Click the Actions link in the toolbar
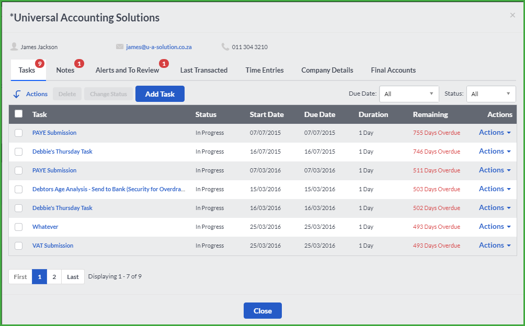 [37, 94]
